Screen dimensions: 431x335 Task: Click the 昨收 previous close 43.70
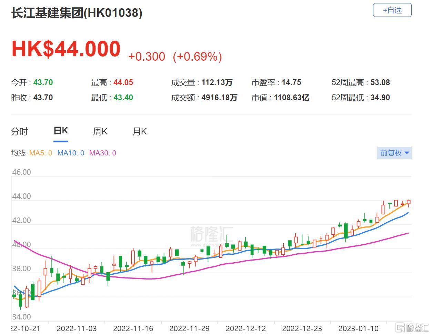tap(43, 98)
